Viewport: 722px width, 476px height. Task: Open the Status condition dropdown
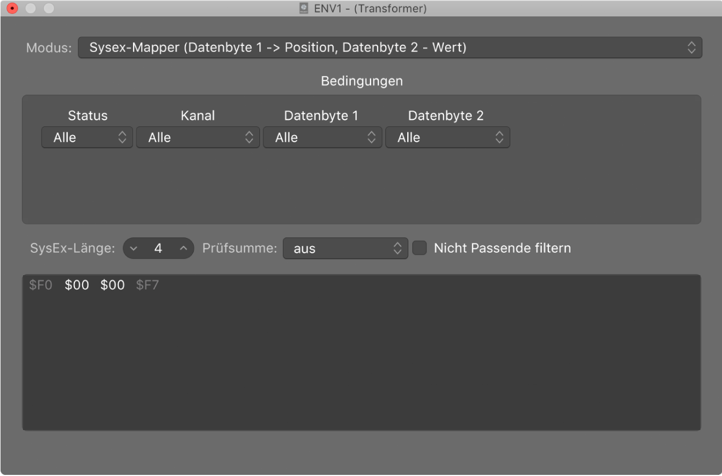[x=86, y=137]
